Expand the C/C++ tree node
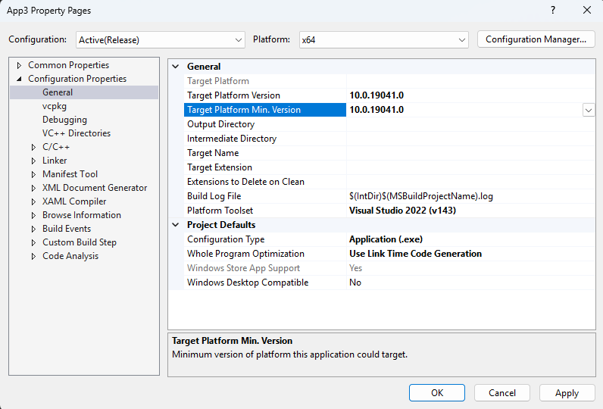 (x=34, y=147)
